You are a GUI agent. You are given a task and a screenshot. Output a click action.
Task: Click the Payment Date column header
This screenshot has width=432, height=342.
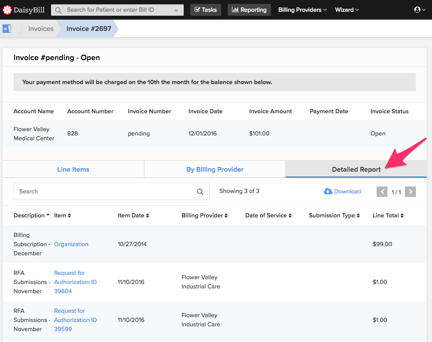coord(329,111)
